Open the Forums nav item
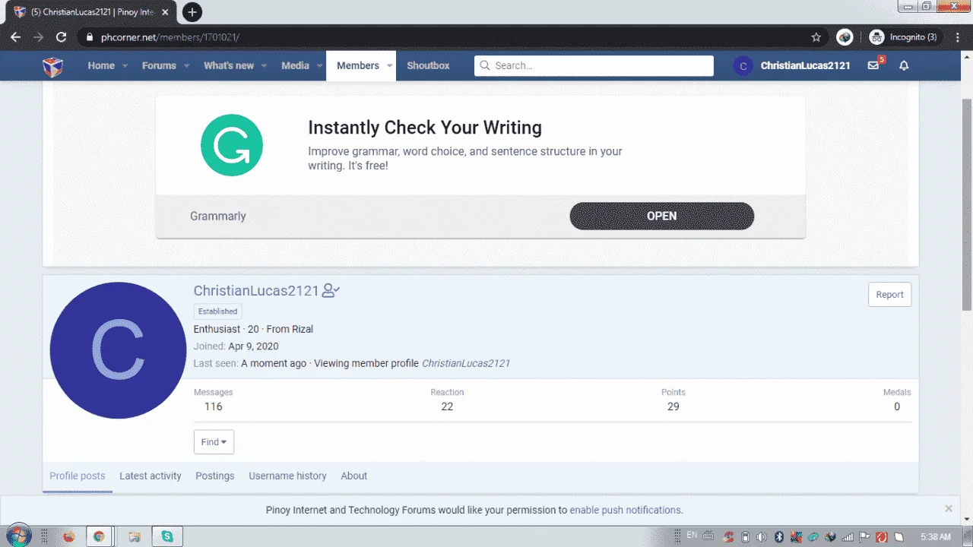 pos(159,66)
